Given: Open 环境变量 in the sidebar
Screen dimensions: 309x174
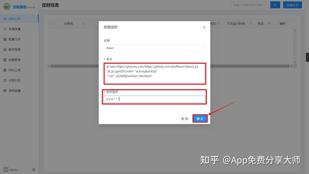Looking at the screenshot, I should [19, 29].
